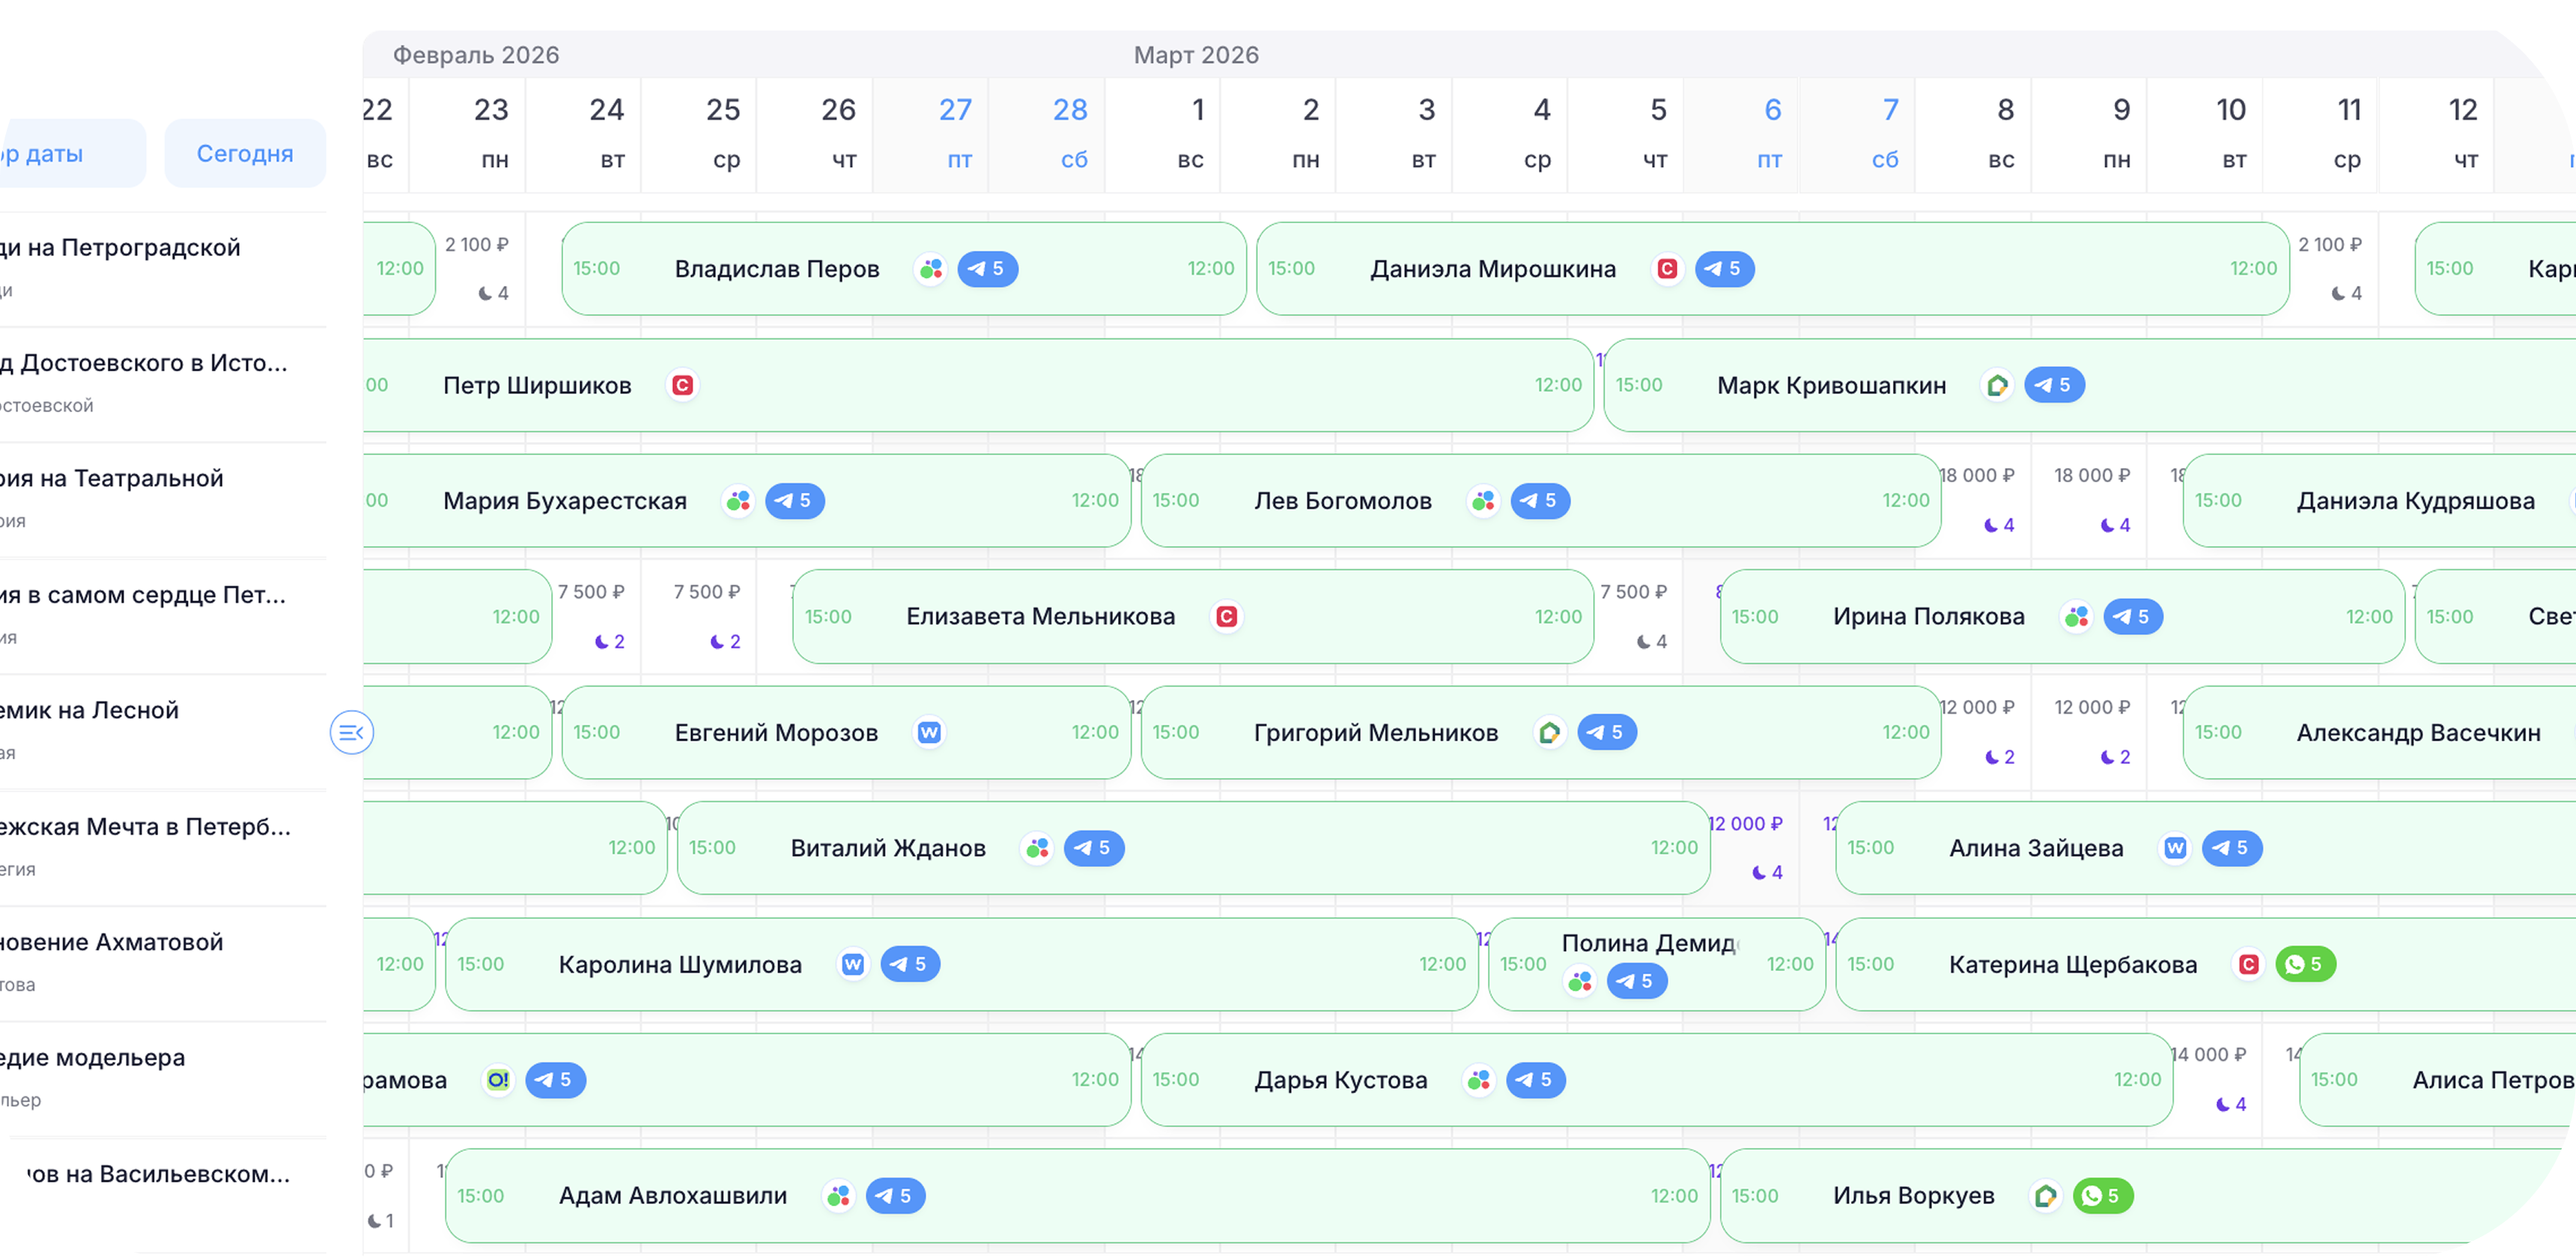Click Telegram badge on Владислав Перов booking
Image resolution: width=2576 pixels, height=1258 pixels.
[987, 269]
